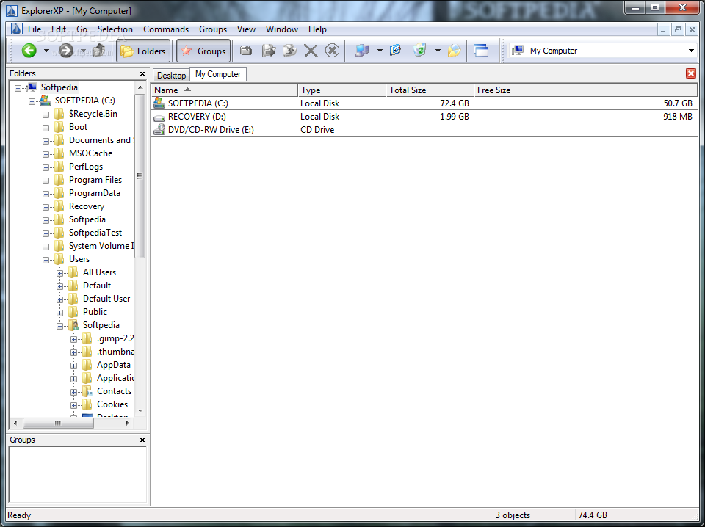Open the Commands menu
705x527 pixels.
pyautogui.click(x=166, y=29)
